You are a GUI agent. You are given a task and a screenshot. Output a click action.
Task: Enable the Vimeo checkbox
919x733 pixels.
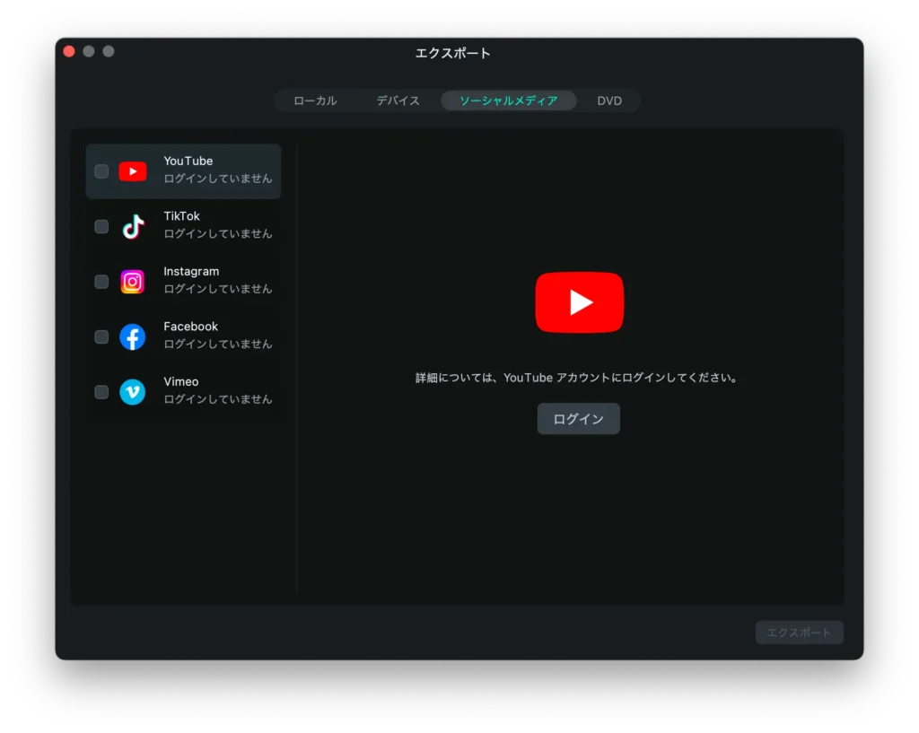(x=101, y=392)
